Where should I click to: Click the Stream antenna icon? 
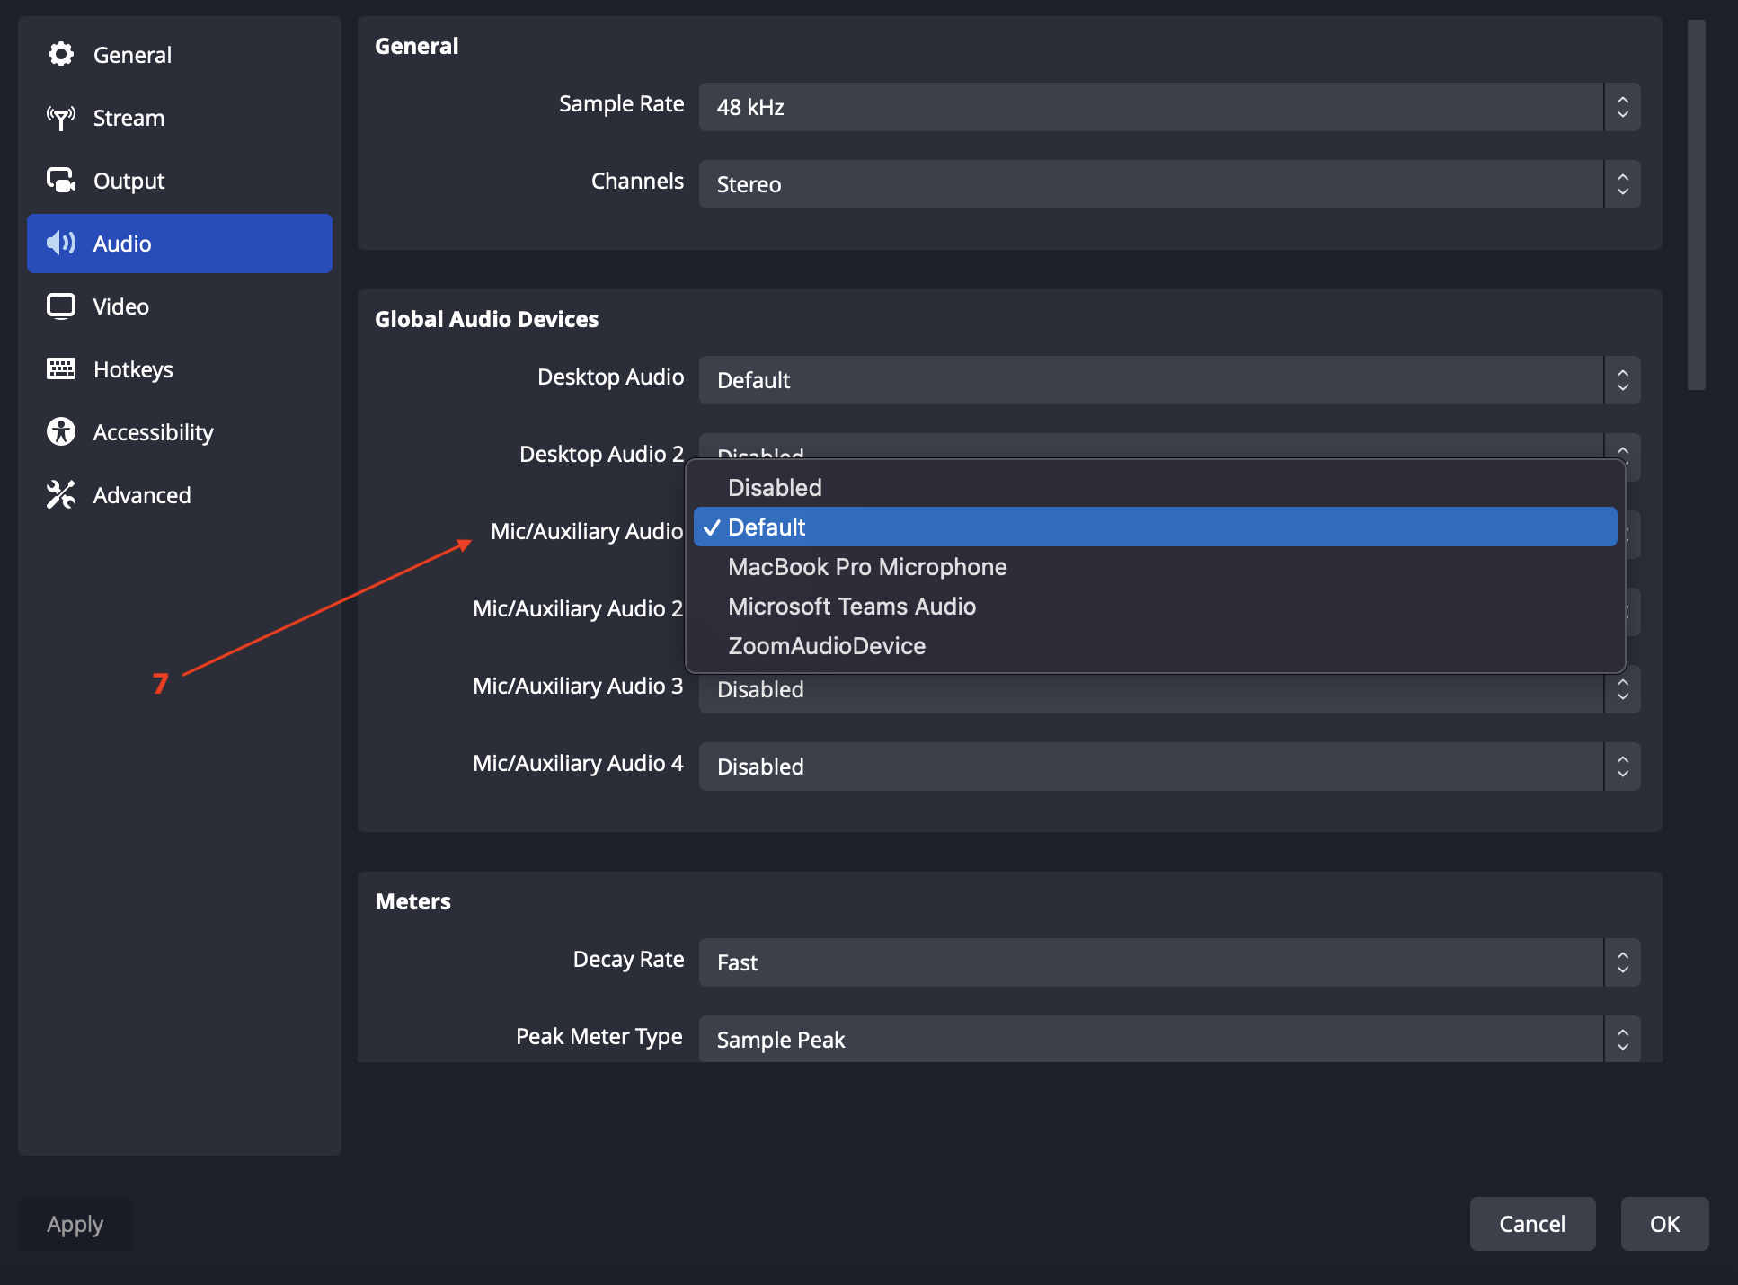[61, 118]
